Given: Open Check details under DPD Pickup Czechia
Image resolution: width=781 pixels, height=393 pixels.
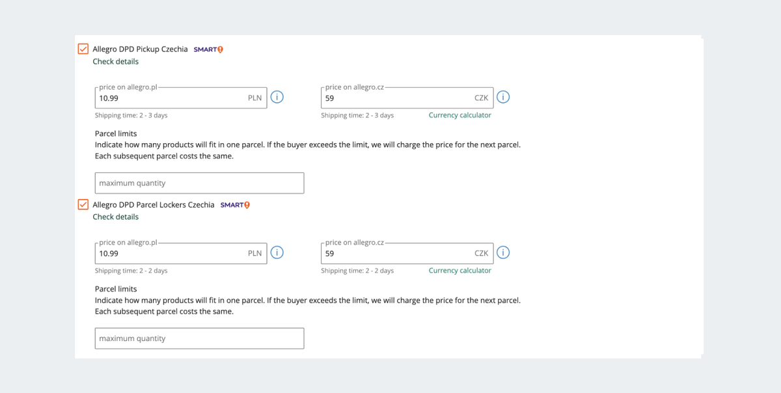Looking at the screenshot, I should (115, 62).
